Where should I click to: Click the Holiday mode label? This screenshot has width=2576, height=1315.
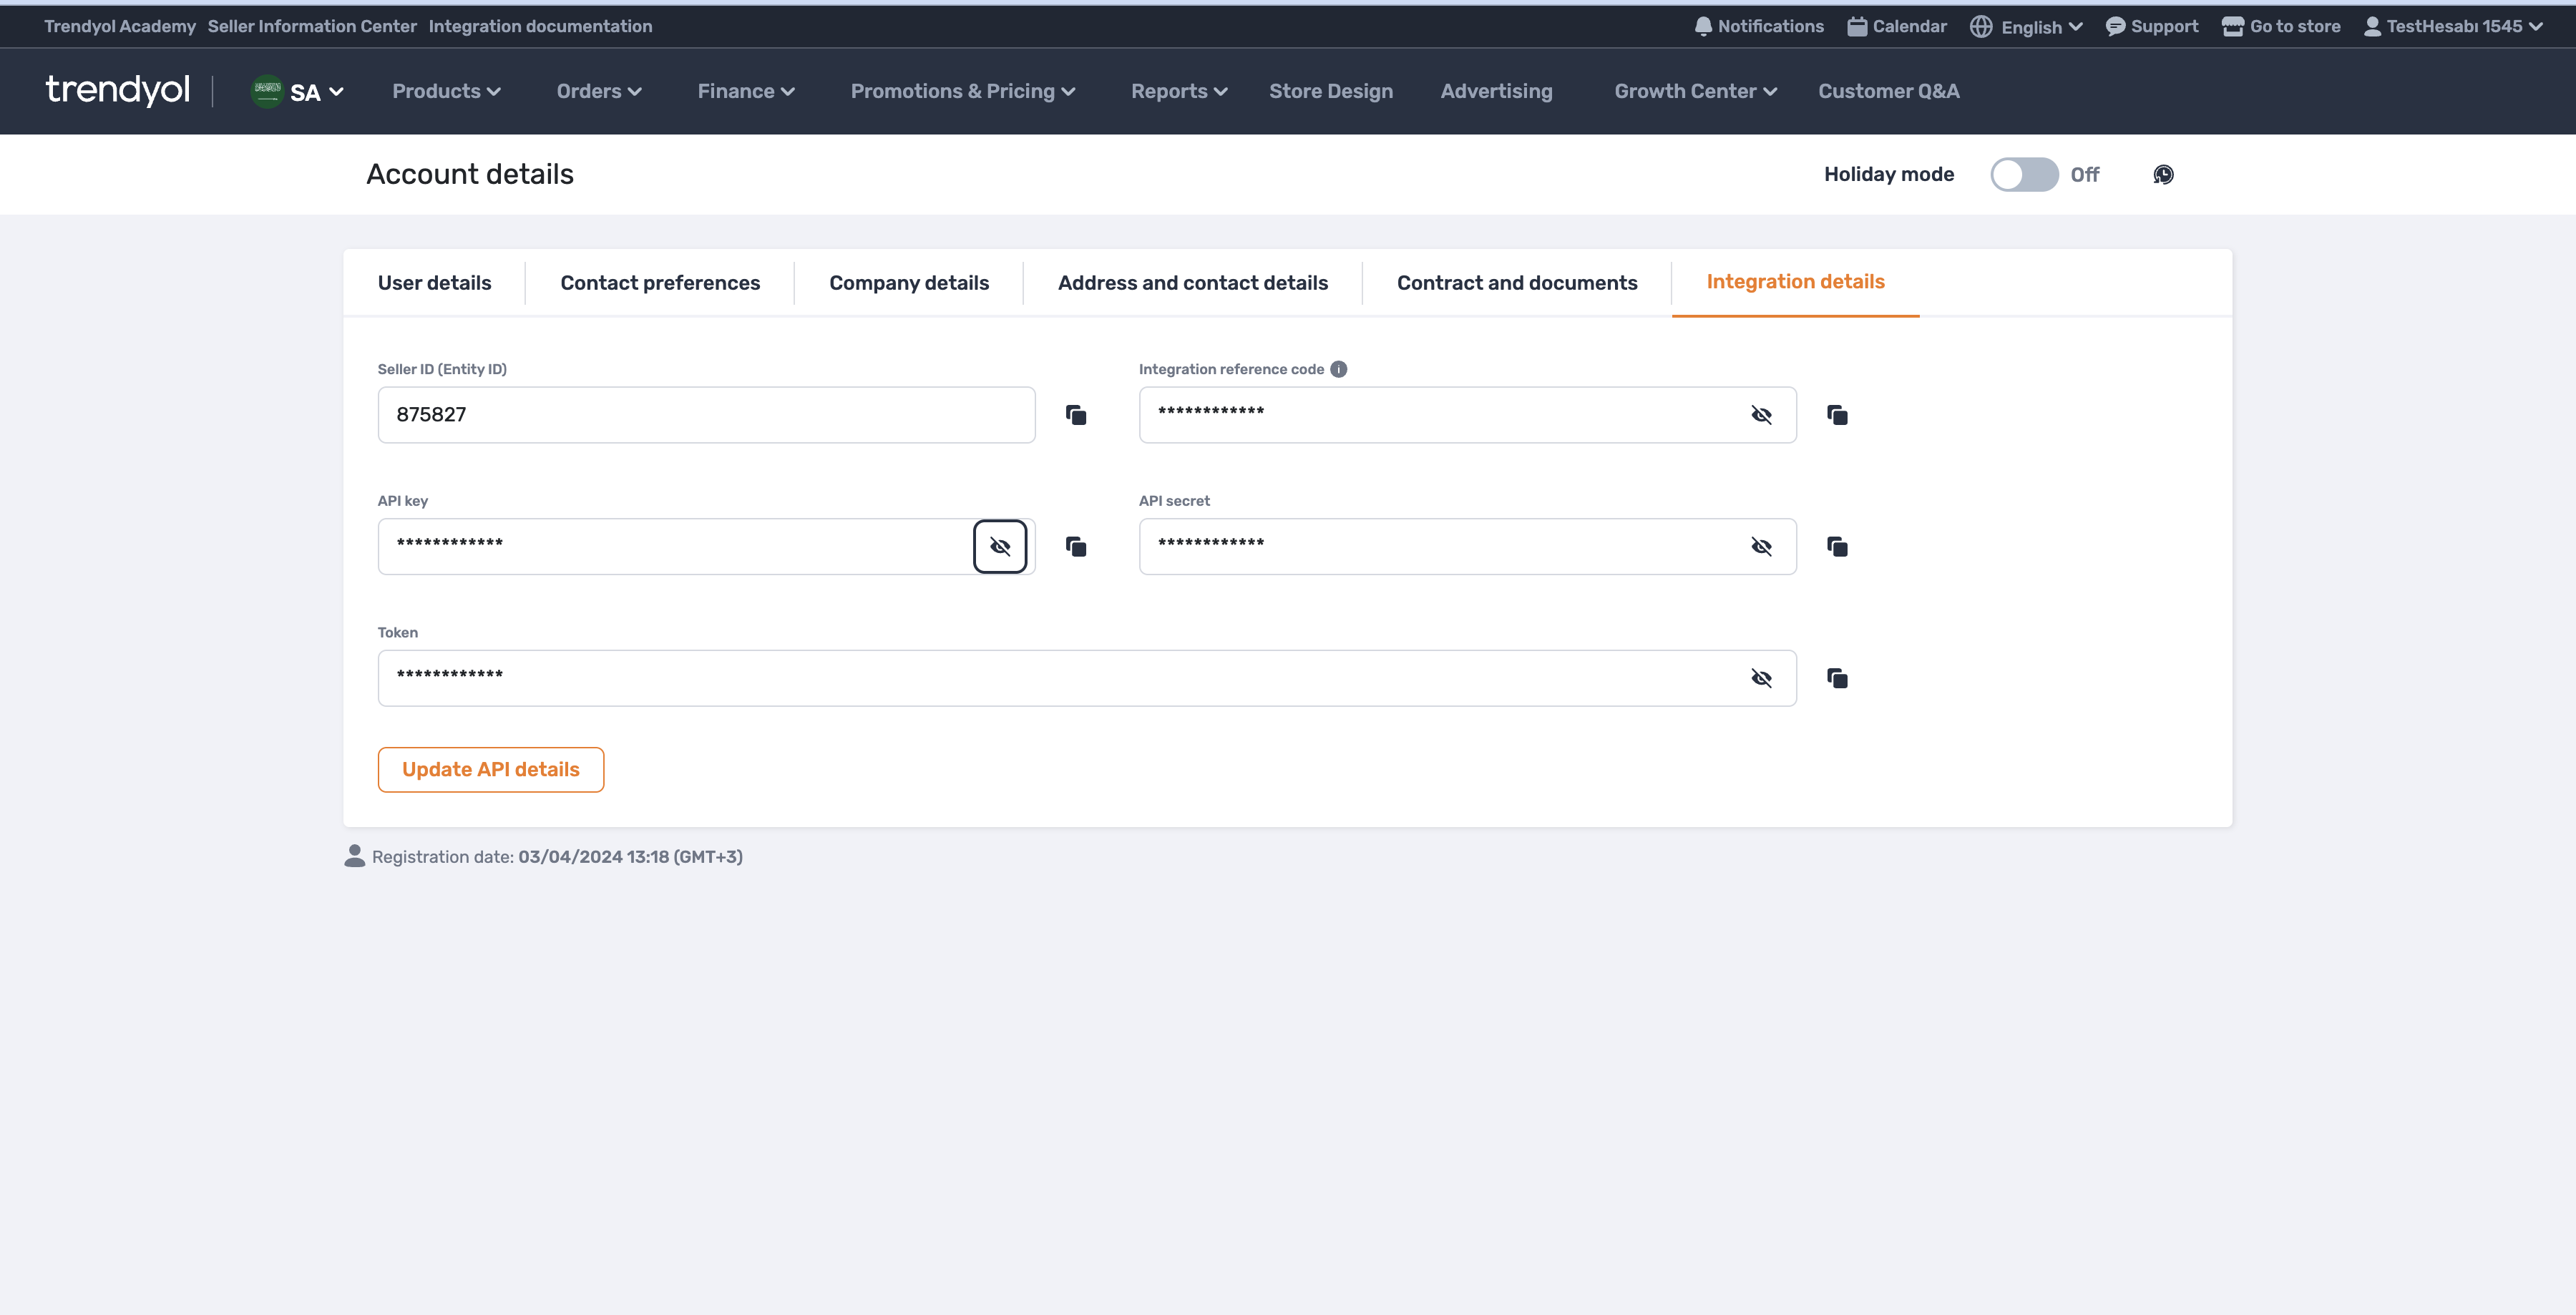point(1889,174)
